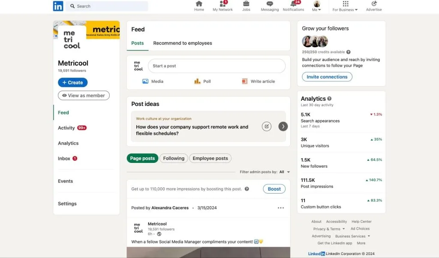The height and width of the screenshot is (258, 439).
Task: Open Post impressions analytics stat
Action: click(x=341, y=183)
